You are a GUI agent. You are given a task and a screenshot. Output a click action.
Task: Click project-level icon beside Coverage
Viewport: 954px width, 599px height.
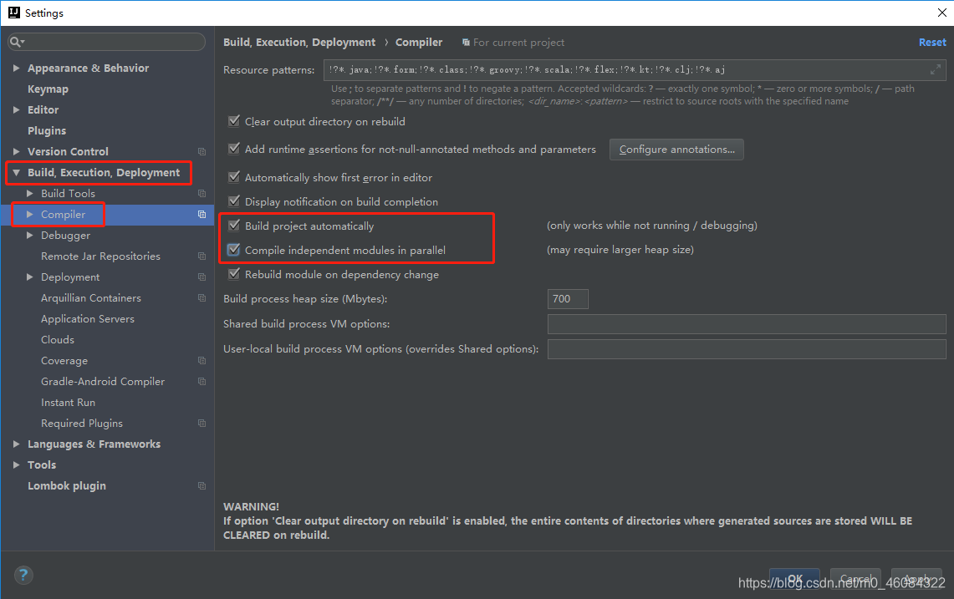tap(202, 361)
